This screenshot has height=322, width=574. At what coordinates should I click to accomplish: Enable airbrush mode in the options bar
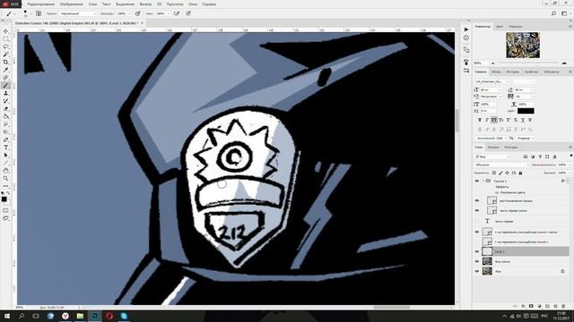pos(177,13)
